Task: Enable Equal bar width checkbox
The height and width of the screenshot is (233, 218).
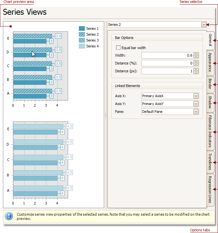Action: click(x=118, y=48)
